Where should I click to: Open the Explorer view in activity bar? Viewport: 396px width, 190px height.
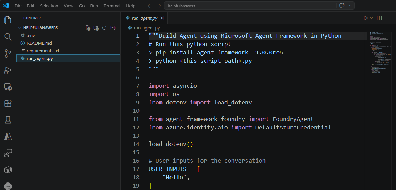[8, 20]
